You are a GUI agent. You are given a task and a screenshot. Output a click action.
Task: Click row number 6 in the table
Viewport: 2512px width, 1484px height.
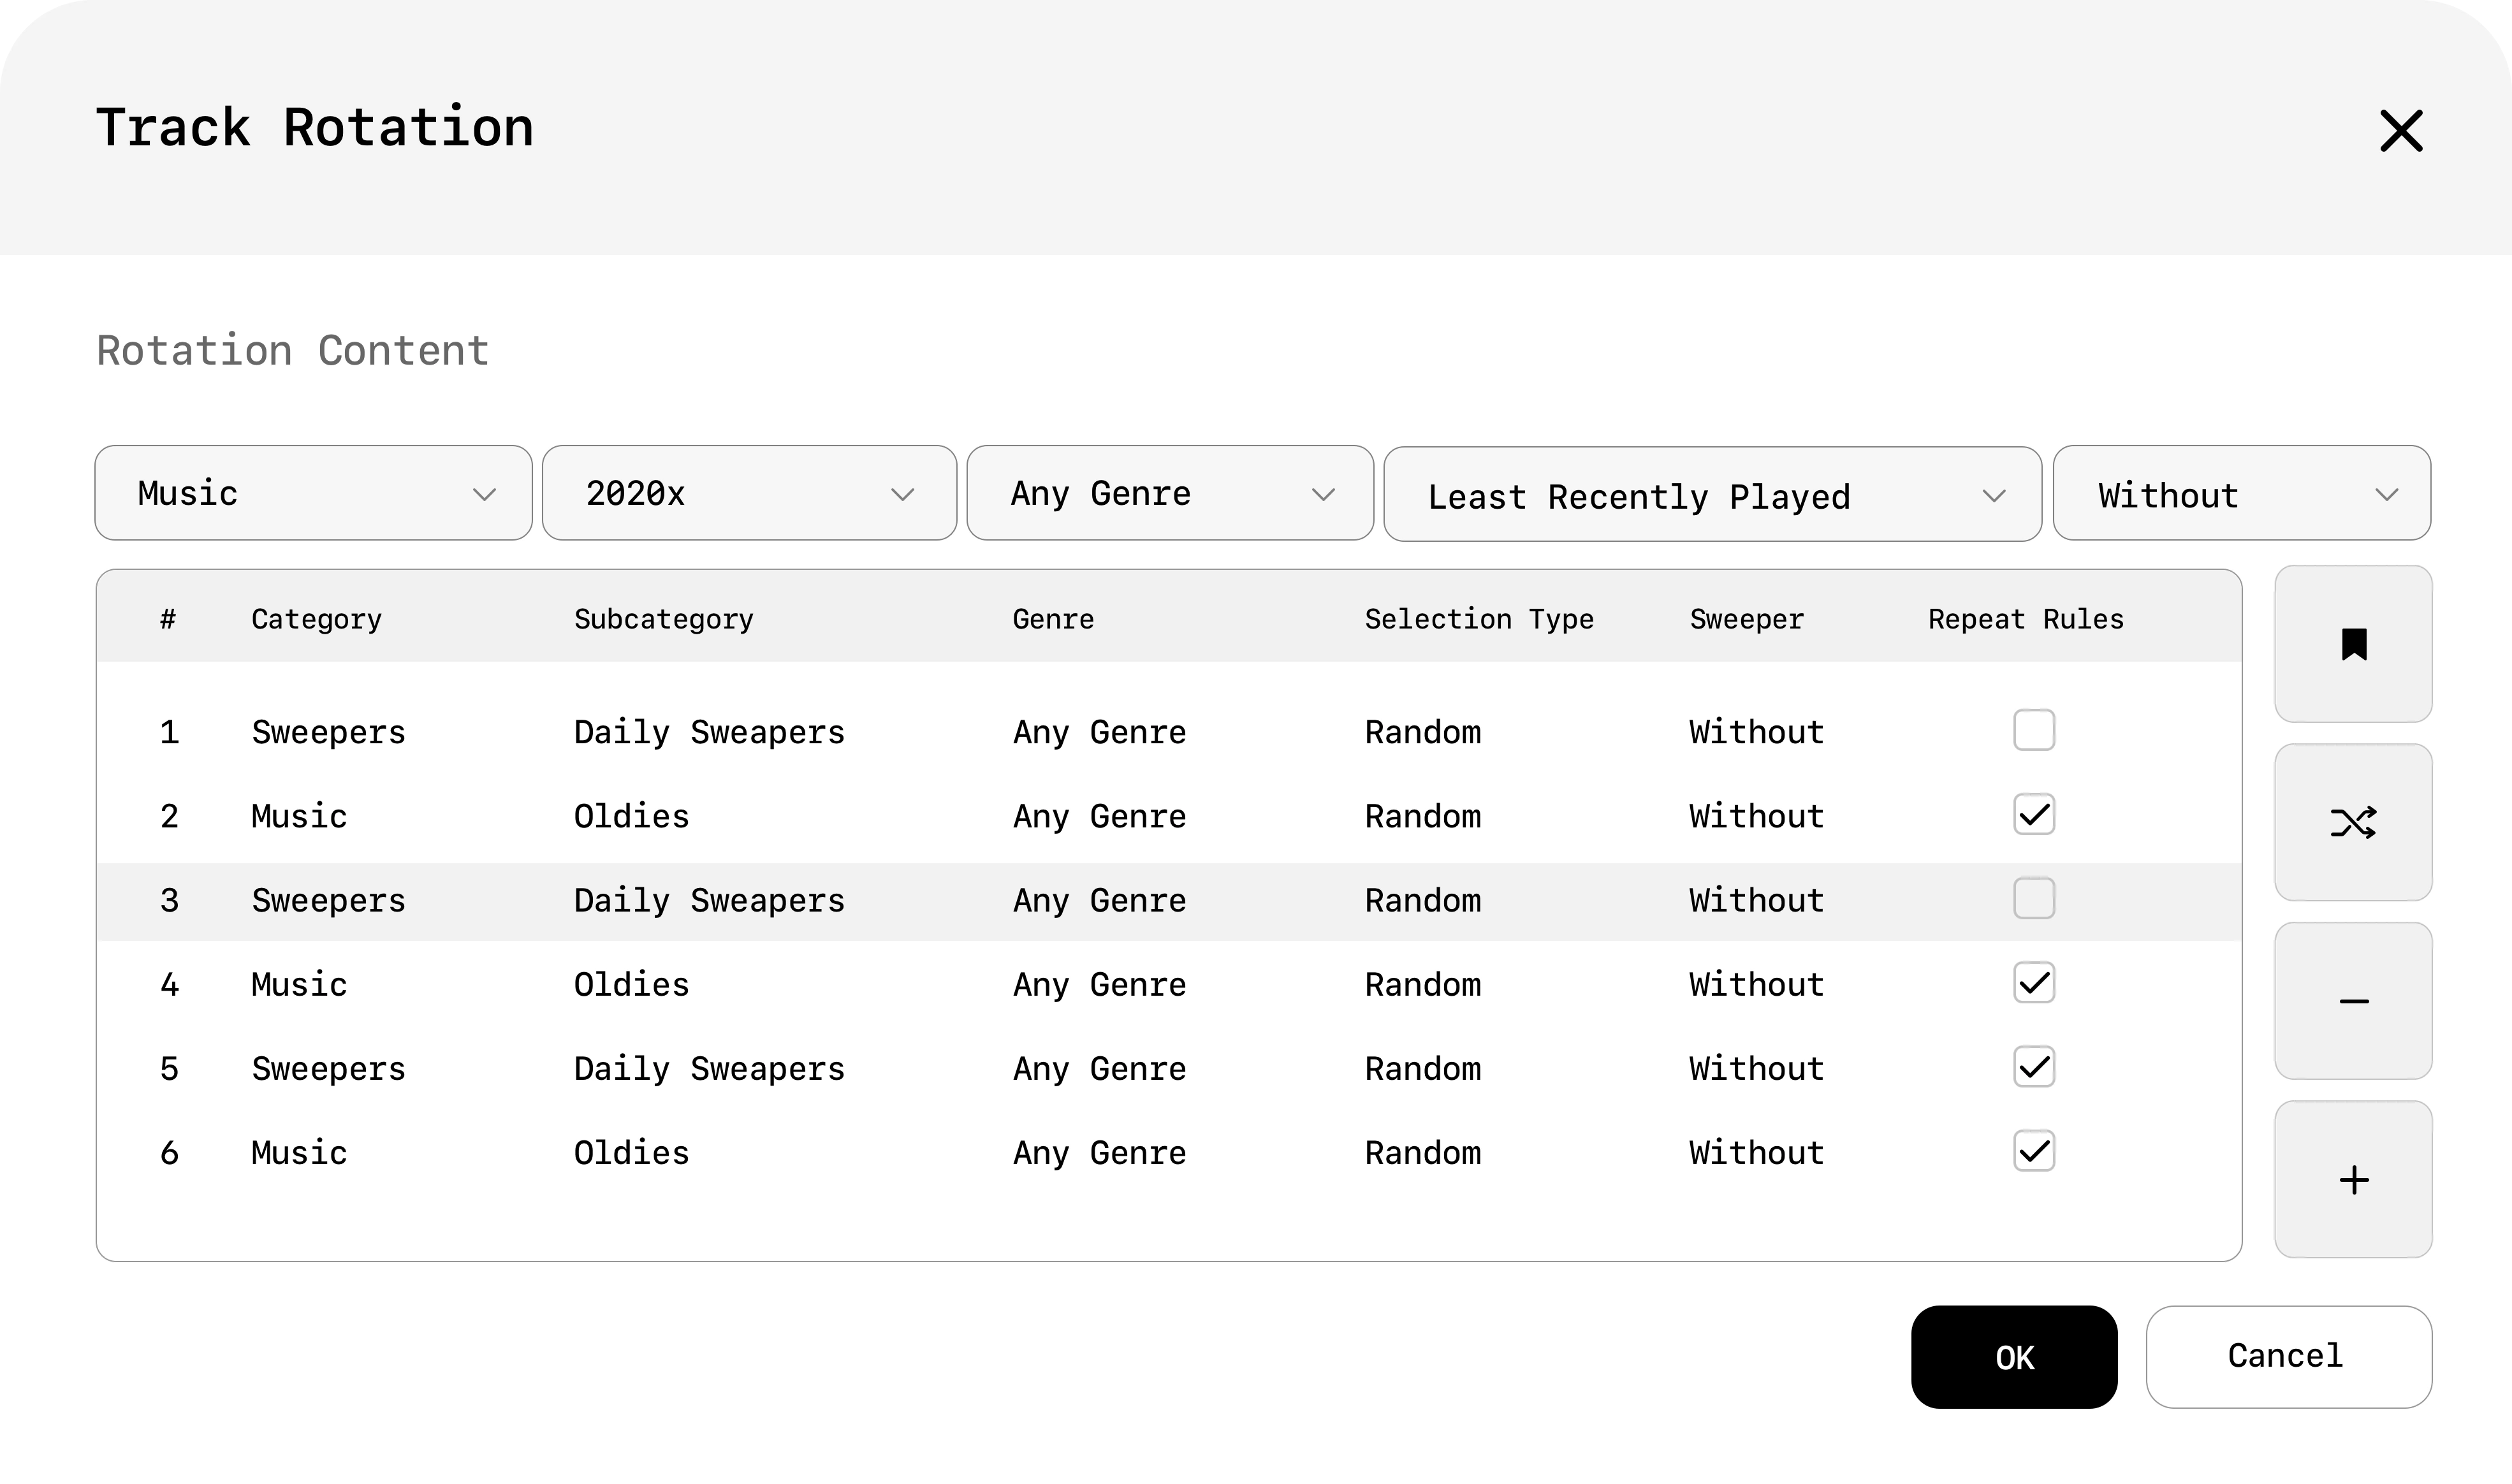169,1153
